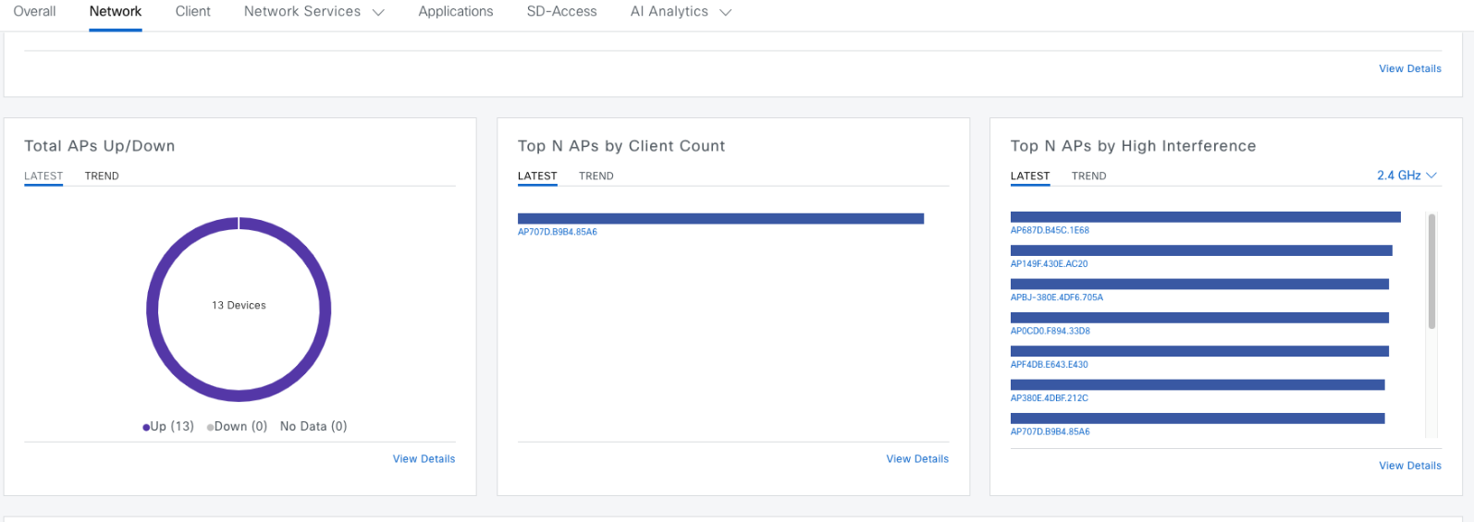Click AP707D.B9B4.85A6 in Client Count chart
Viewport: 1474px width, 522px height.
(x=558, y=232)
